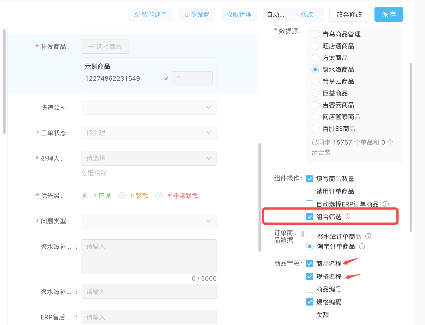This screenshot has height=325, width=425.
Task: Select 网店管家商品 radio option
Action: (315, 117)
